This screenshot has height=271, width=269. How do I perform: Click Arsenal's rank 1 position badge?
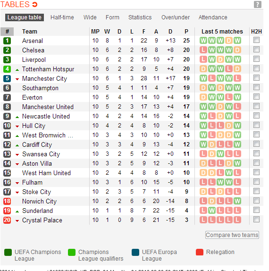pyautogui.click(x=7, y=41)
